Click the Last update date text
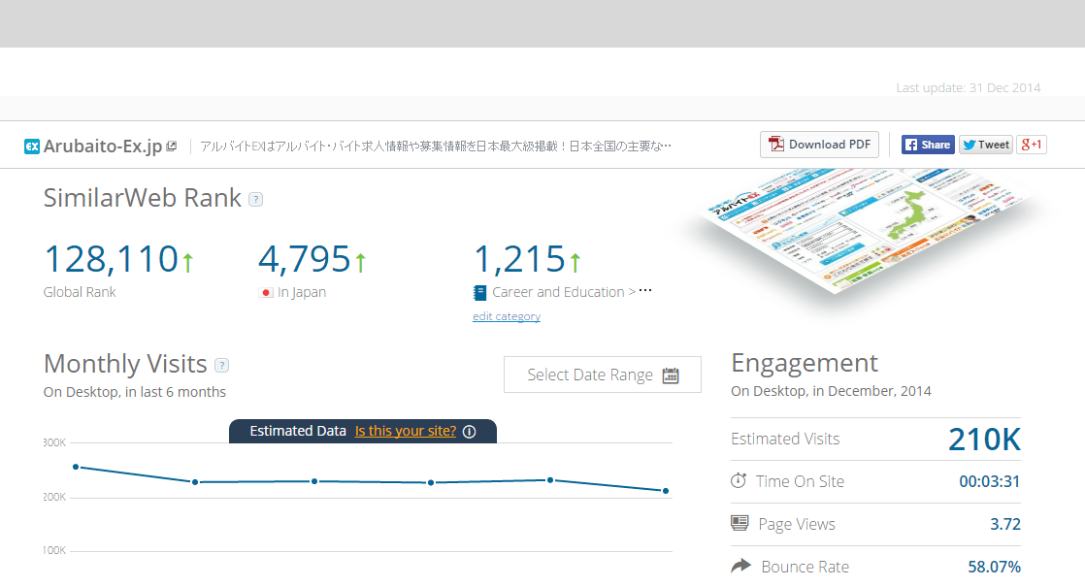Viewport: 1085px width, 587px height. point(969,88)
